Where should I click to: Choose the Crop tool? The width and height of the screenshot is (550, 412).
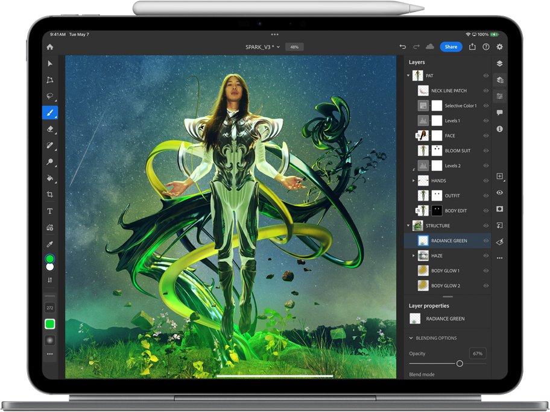point(50,195)
